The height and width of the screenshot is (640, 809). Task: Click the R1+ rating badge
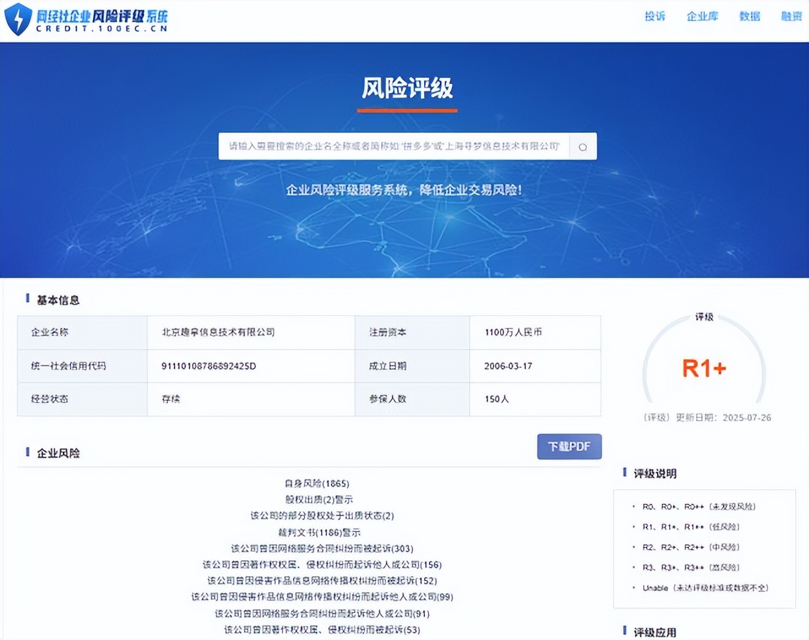pyautogui.click(x=704, y=368)
